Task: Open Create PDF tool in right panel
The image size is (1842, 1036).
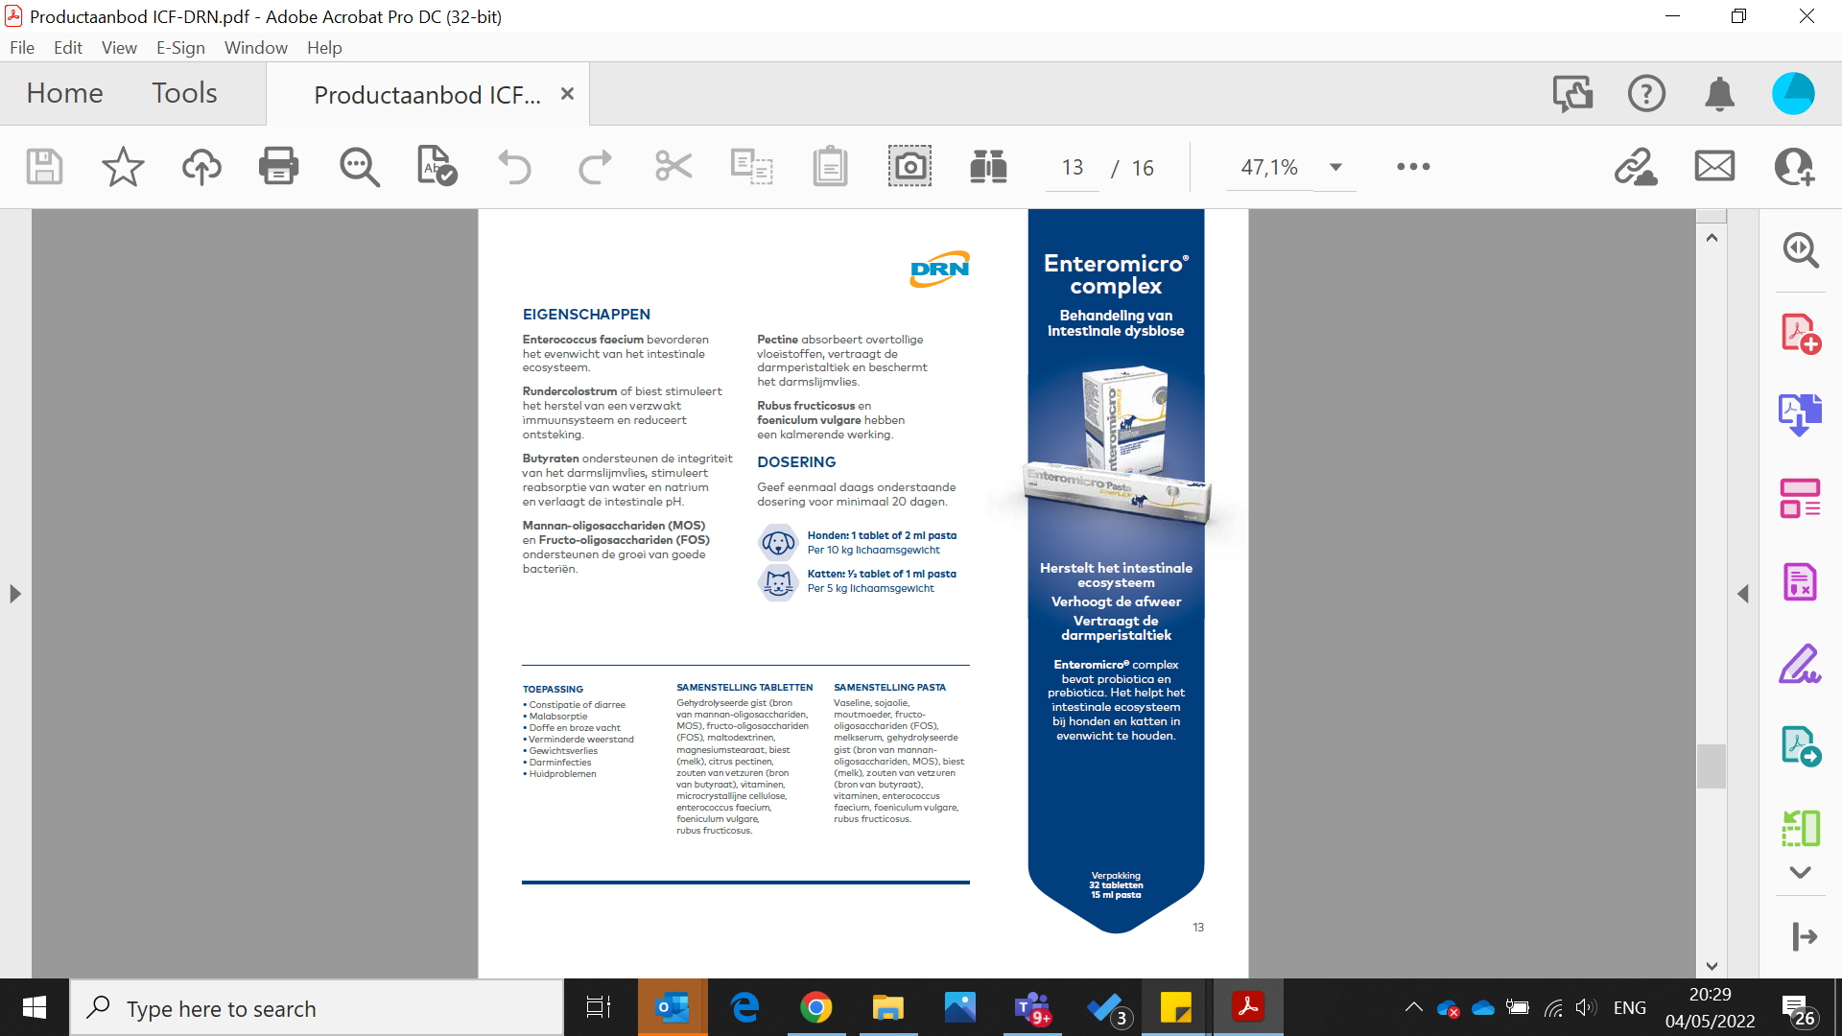Action: pyautogui.click(x=1800, y=334)
